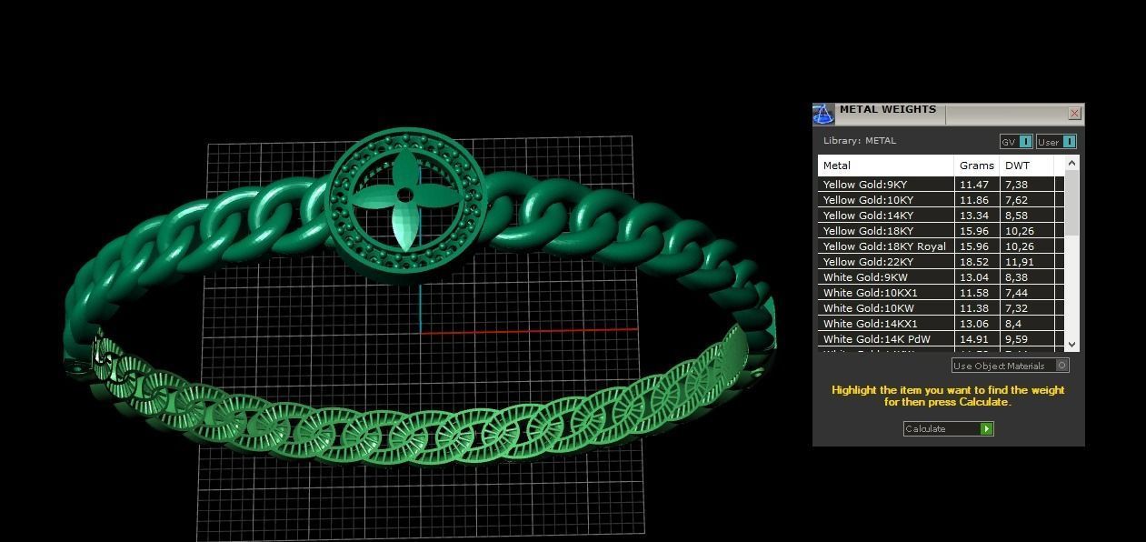Sort by the Metal column header
1146x542 pixels.
point(886,166)
